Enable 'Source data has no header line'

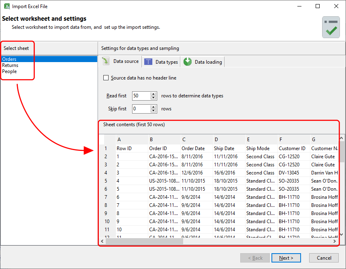click(106, 78)
